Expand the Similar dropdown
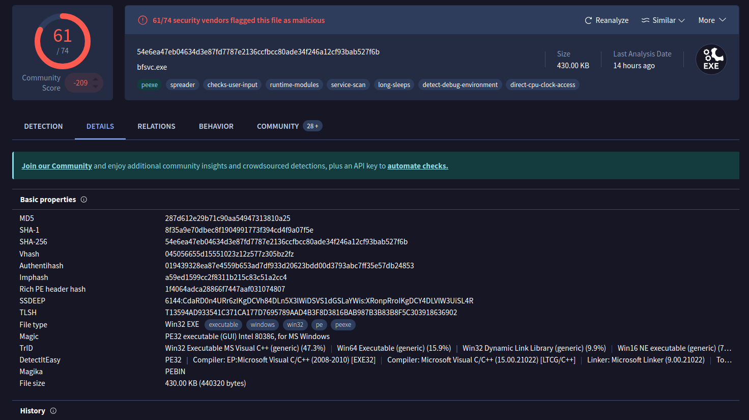Viewport: 749px width, 420px height. coord(663,20)
